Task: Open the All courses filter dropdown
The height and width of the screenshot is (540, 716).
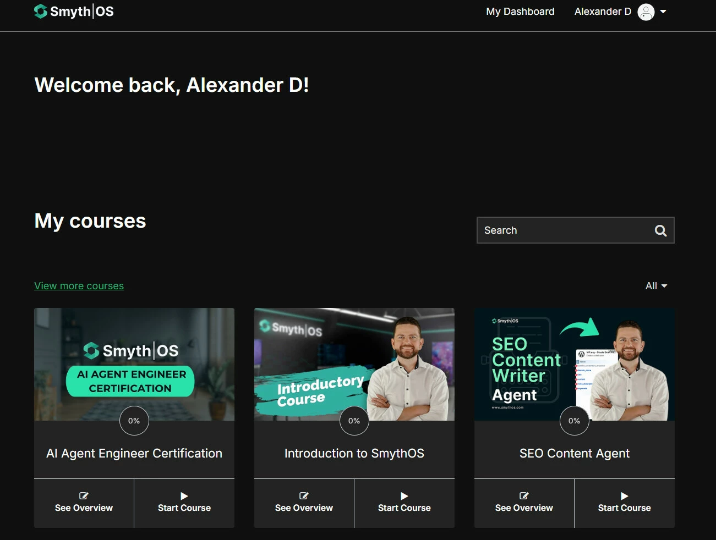Action: (x=656, y=286)
